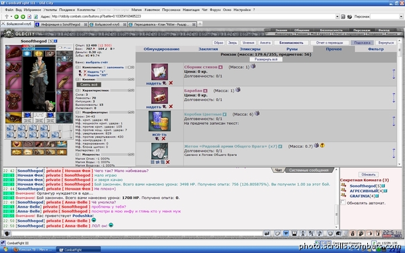405x253 pixels.
Task: Open the Файл menu
Action: [9, 10]
